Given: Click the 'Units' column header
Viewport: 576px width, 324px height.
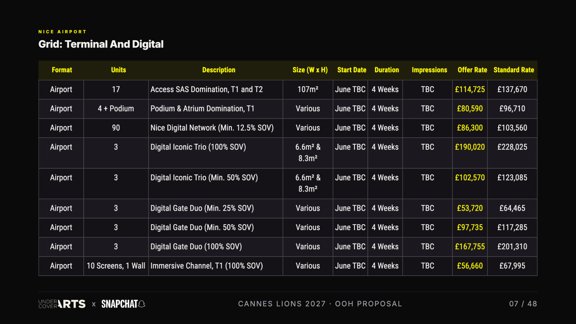Looking at the screenshot, I should click(119, 70).
